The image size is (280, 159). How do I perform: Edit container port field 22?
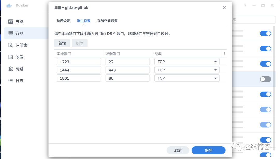[x=128, y=62]
